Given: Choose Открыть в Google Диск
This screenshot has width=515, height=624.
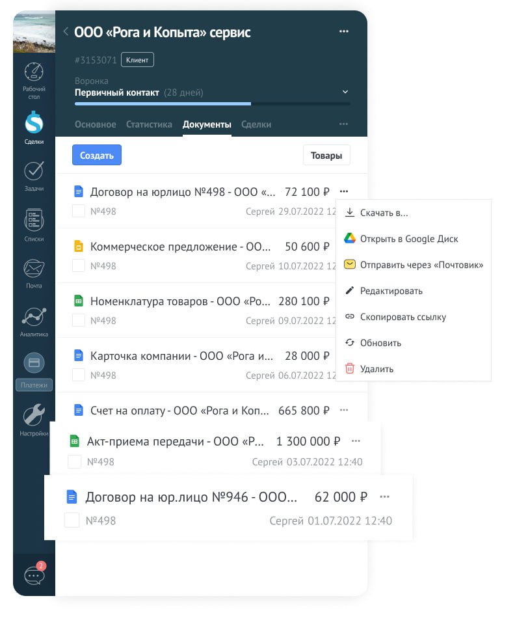Looking at the screenshot, I should [x=409, y=239].
